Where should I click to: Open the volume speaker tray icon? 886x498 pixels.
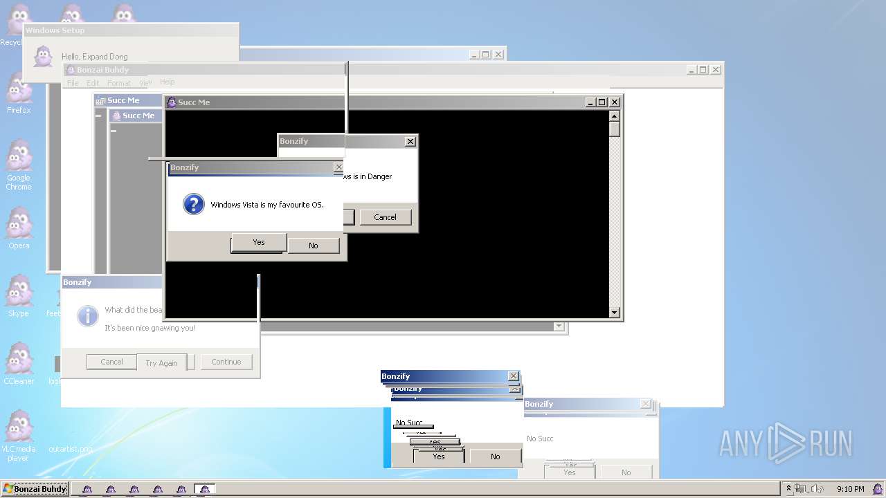click(818, 489)
